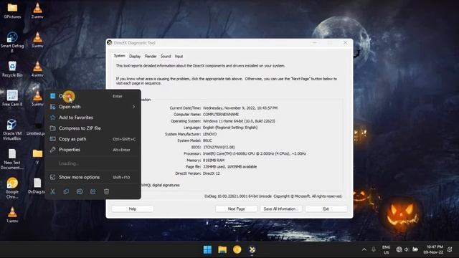Select the Recycle Bin icon

(12, 69)
